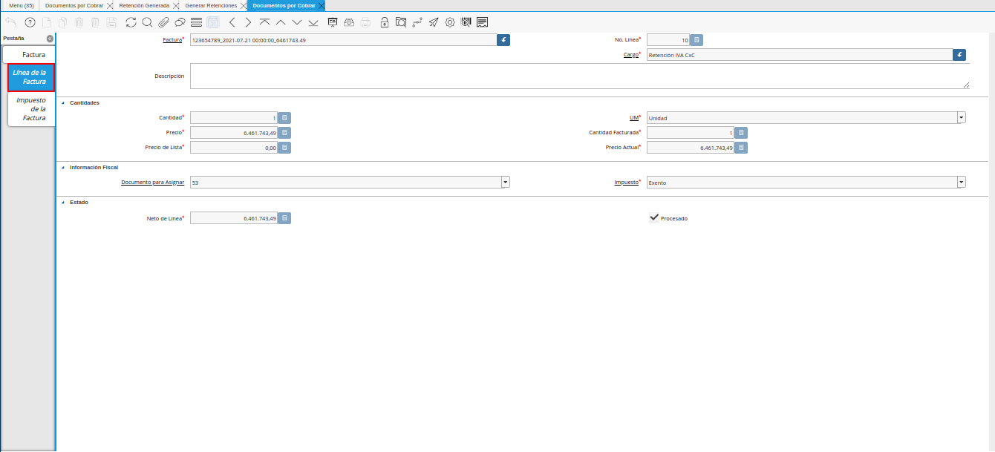Switch to Retención Generada tab

click(144, 5)
